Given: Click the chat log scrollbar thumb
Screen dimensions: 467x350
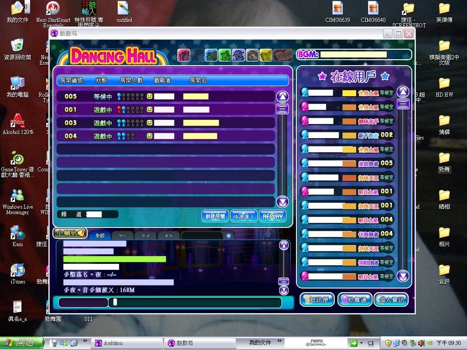Looking at the screenshot, I should click(x=284, y=281).
